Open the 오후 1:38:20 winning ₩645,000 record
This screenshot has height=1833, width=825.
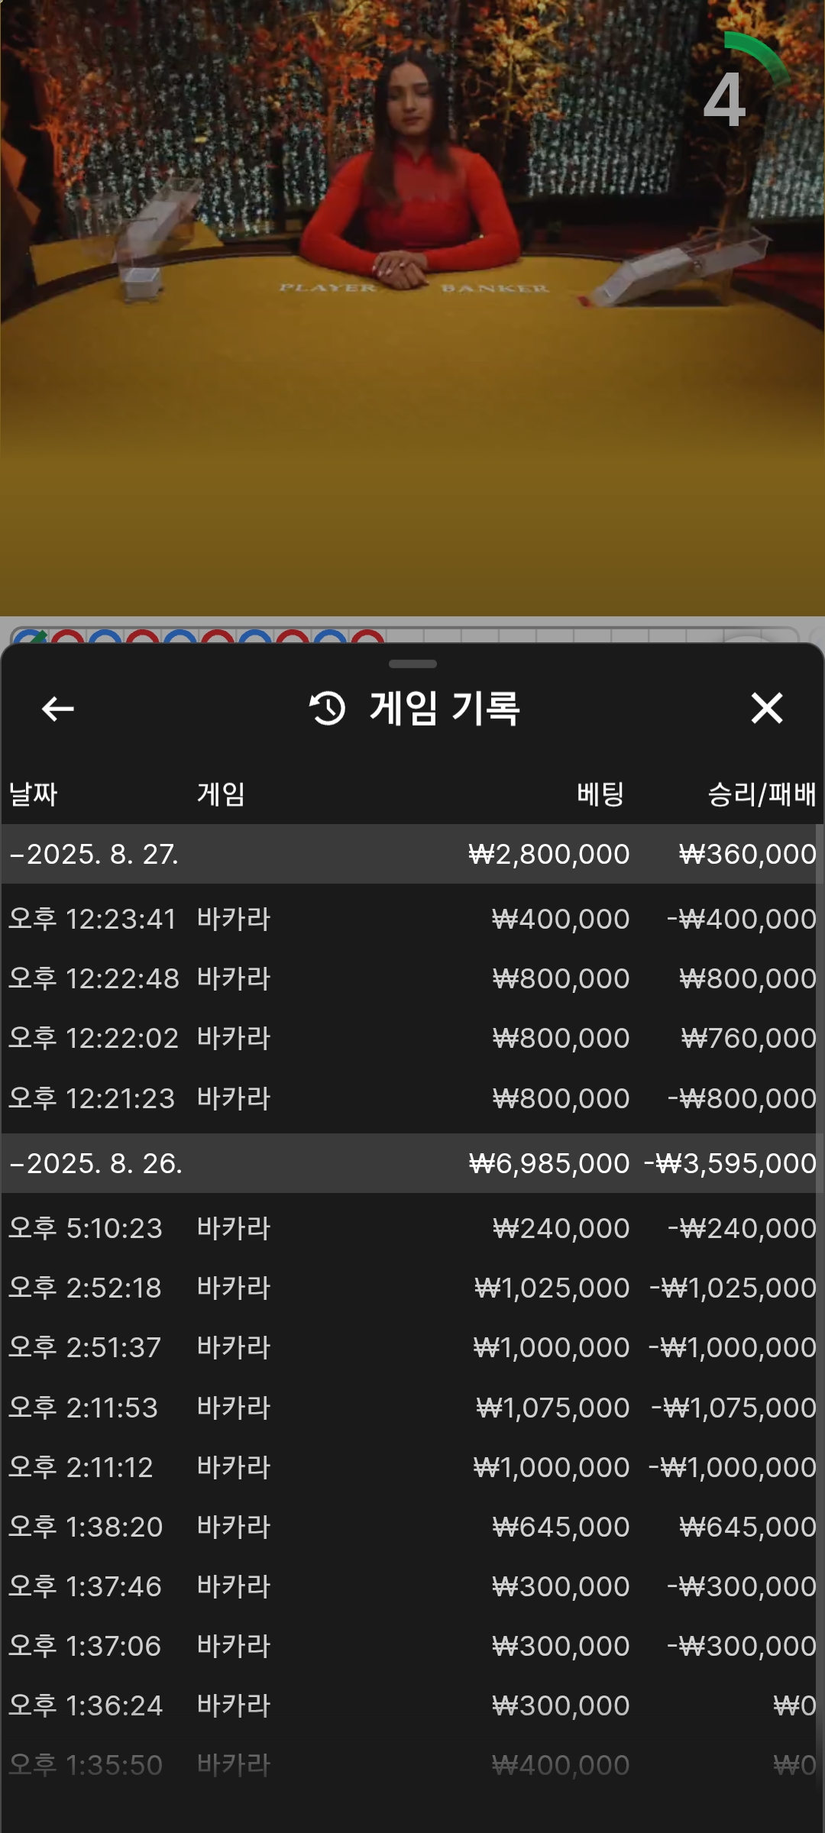pyautogui.click(x=412, y=1527)
